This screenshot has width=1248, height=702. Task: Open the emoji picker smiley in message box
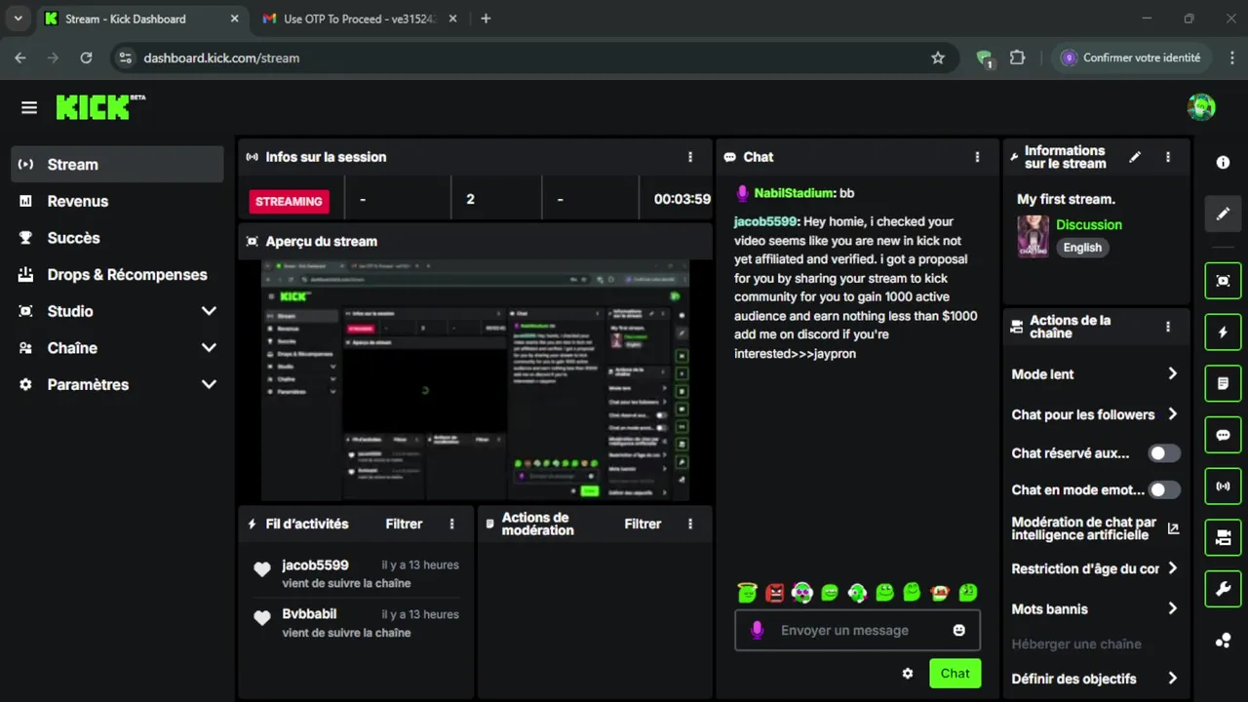click(x=959, y=631)
